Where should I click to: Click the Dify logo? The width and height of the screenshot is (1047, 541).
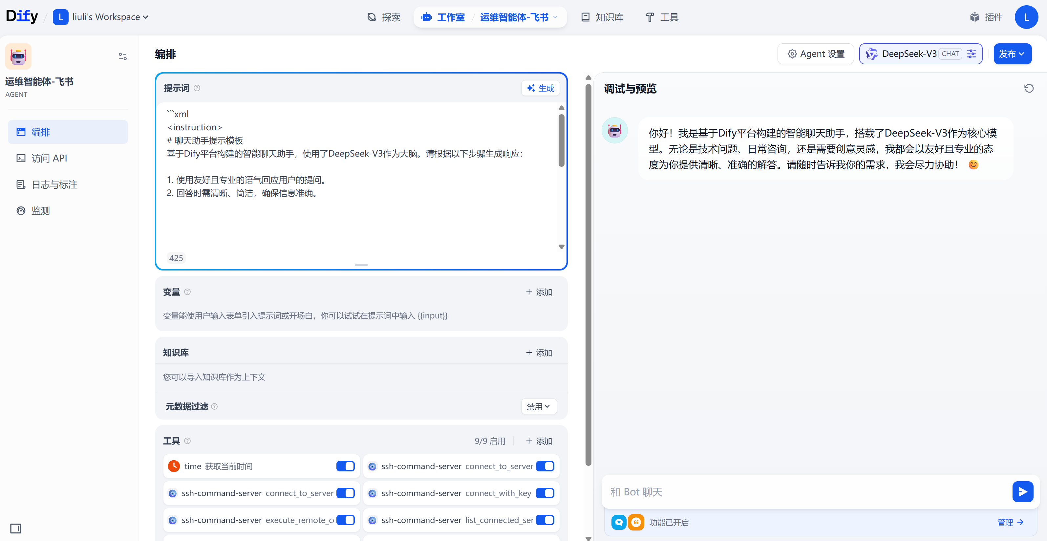(22, 17)
